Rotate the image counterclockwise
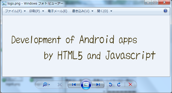The image size is (172, 93). (110, 84)
